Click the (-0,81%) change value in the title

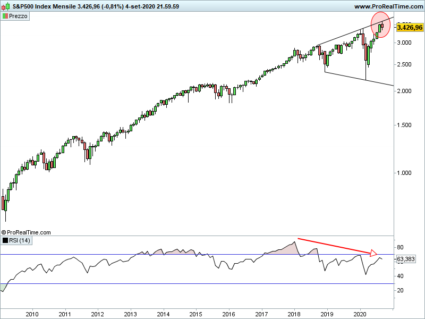pyautogui.click(x=113, y=6)
